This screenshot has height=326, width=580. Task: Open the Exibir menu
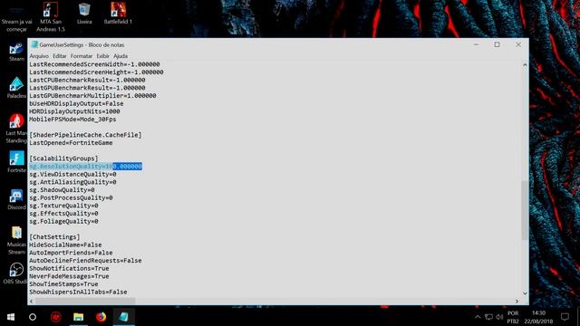pyautogui.click(x=102, y=56)
